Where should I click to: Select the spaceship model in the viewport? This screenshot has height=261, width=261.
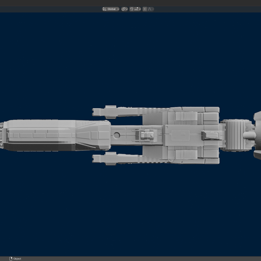[x=130, y=136]
